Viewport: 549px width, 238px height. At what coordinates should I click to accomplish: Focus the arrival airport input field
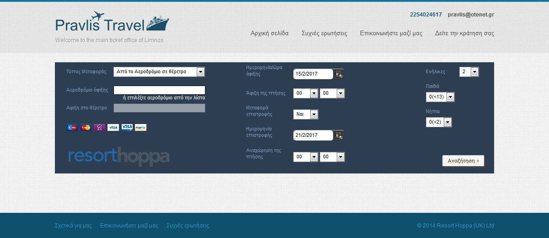(x=159, y=90)
